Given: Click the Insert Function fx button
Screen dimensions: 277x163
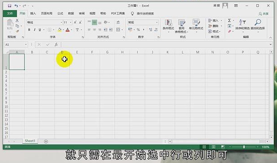Looking at the screenshot, I should click(x=56, y=45).
